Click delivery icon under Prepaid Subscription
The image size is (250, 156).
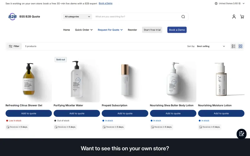[104, 127]
